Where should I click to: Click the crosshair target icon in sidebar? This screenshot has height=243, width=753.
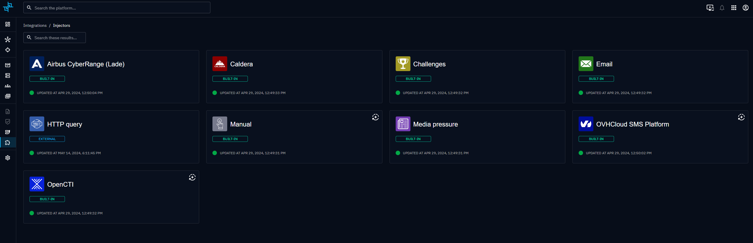point(8,50)
